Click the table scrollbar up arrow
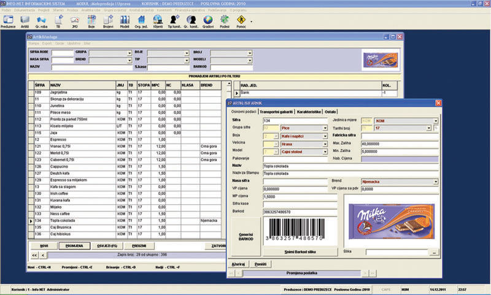Viewport: 491px width, 295px height. (229, 84)
